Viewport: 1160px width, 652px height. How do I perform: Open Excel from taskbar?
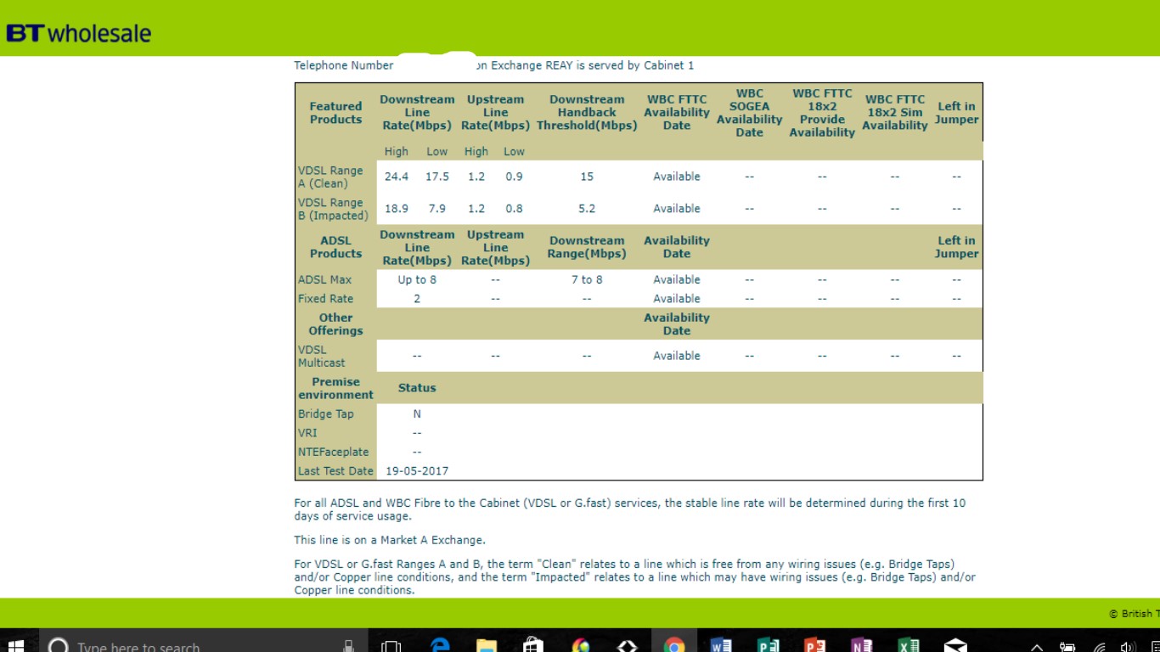(909, 645)
